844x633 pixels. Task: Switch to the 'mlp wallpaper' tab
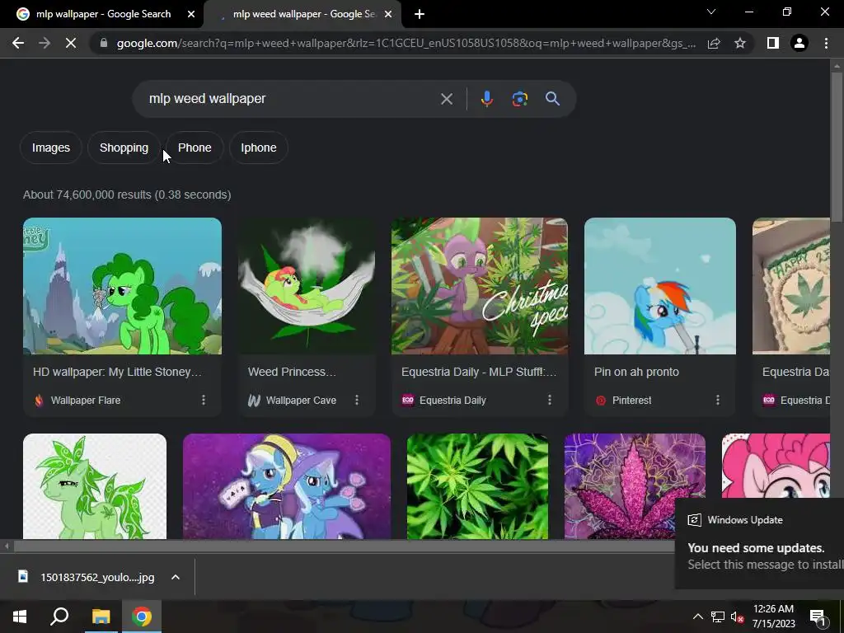[x=102, y=14]
